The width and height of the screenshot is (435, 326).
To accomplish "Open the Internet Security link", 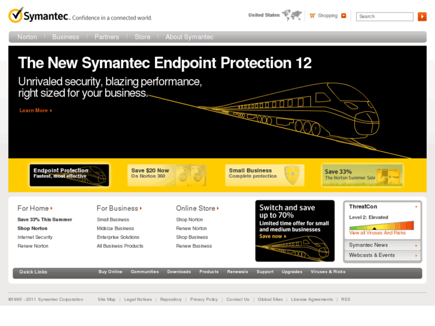I will tap(35, 237).
